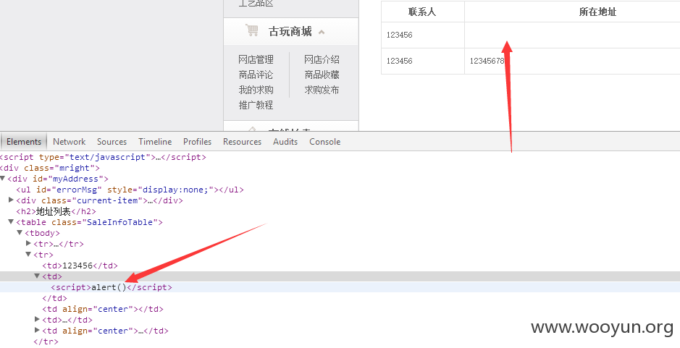Open the Sources tab

112,142
